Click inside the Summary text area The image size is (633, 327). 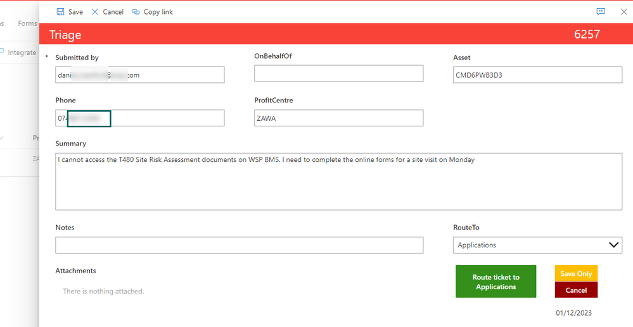pyautogui.click(x=339, y=182)
